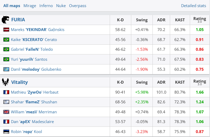Click the Latvian flag beside YEKINDAR
This screenshot has height=137, width=210.
[x=6, y=30]
